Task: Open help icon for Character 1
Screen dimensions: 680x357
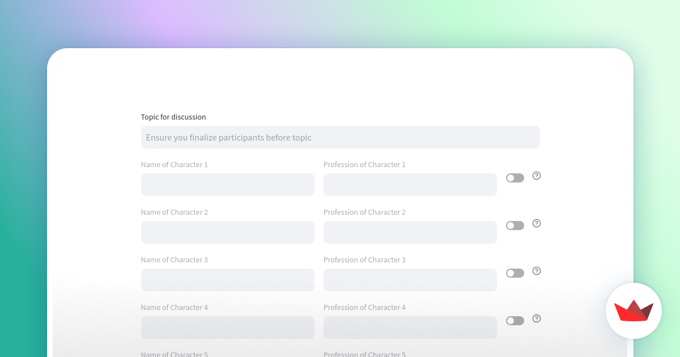Action: pyautogui.click(x=537, y=176)
